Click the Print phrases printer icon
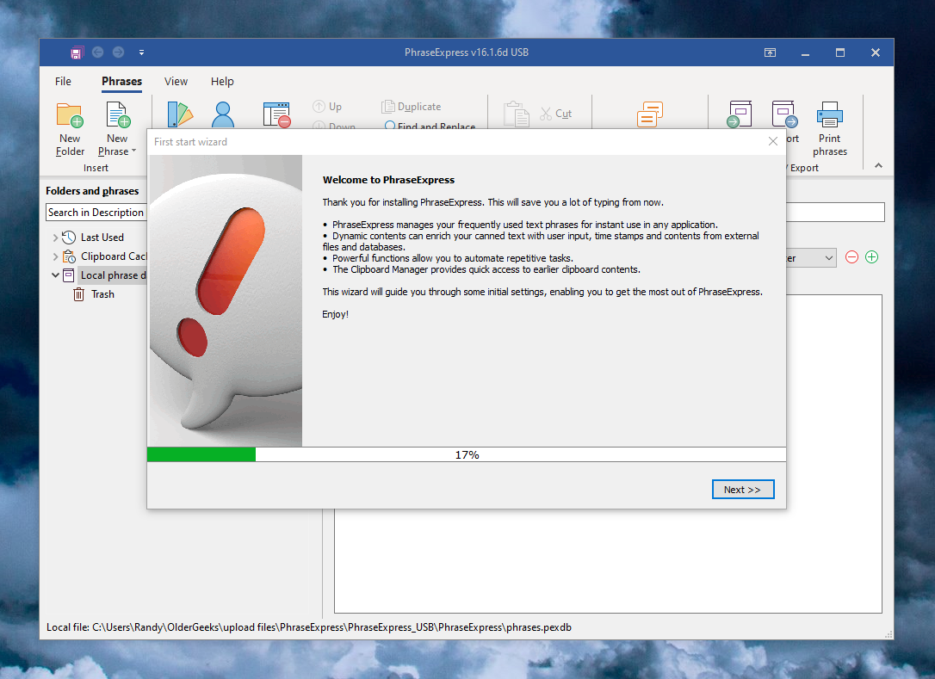Image resolution: width=935 pixels, height=679 pixels. [x=829, y=115]
